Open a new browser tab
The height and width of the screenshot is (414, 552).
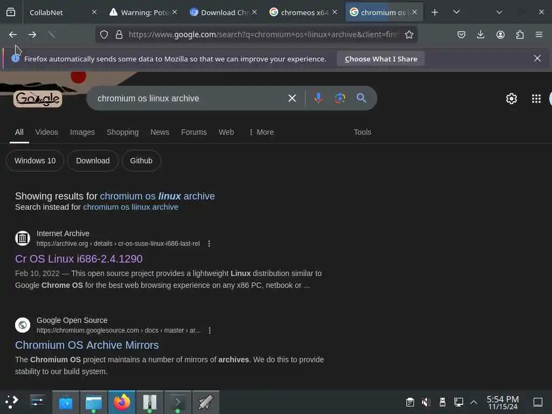click(x=435, y=12)
